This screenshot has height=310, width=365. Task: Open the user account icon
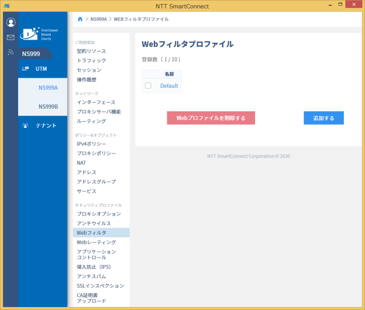click(x=11, y=22)
